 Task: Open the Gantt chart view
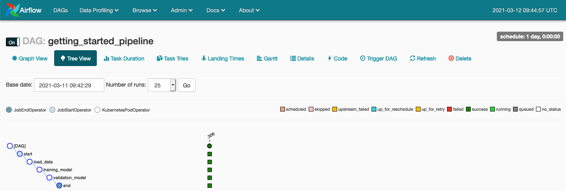click(267, 59)
